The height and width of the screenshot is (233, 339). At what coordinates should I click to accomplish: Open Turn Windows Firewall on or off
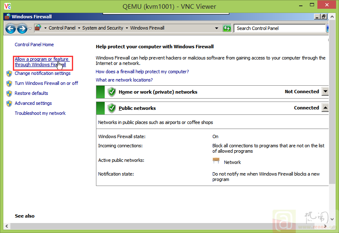[x=46, y=83]
